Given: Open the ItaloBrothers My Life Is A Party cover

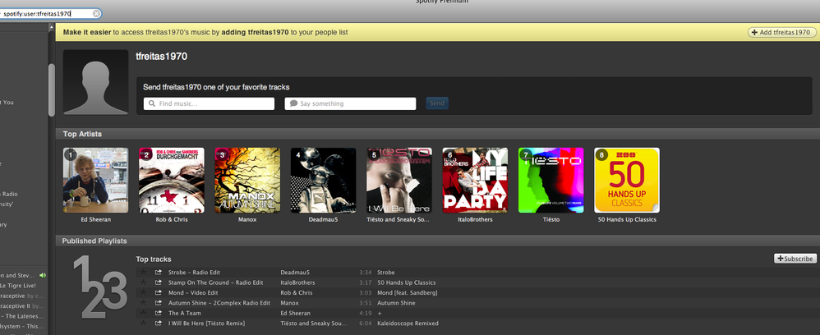Looking at the screenshot, I should 475,181.
